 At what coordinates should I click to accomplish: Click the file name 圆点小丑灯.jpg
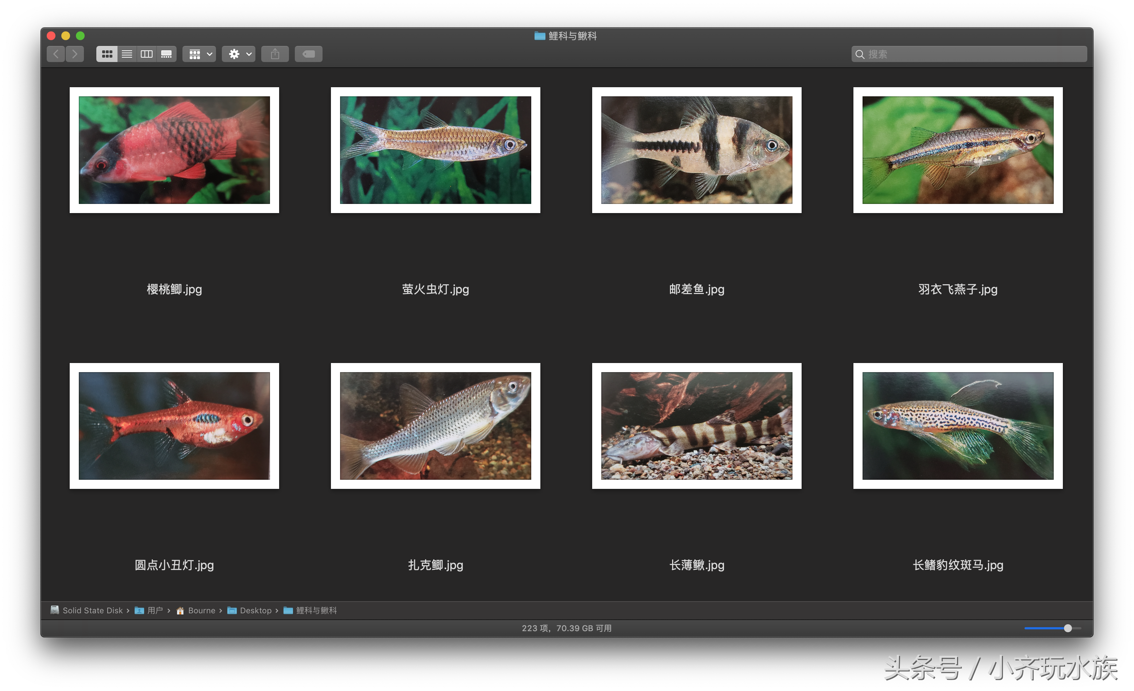(174, 565)
